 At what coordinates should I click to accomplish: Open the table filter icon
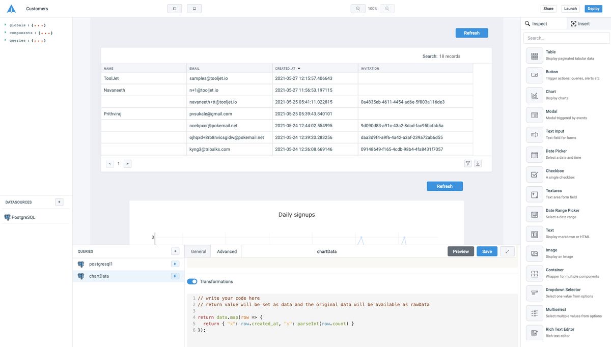coord(468,163)
